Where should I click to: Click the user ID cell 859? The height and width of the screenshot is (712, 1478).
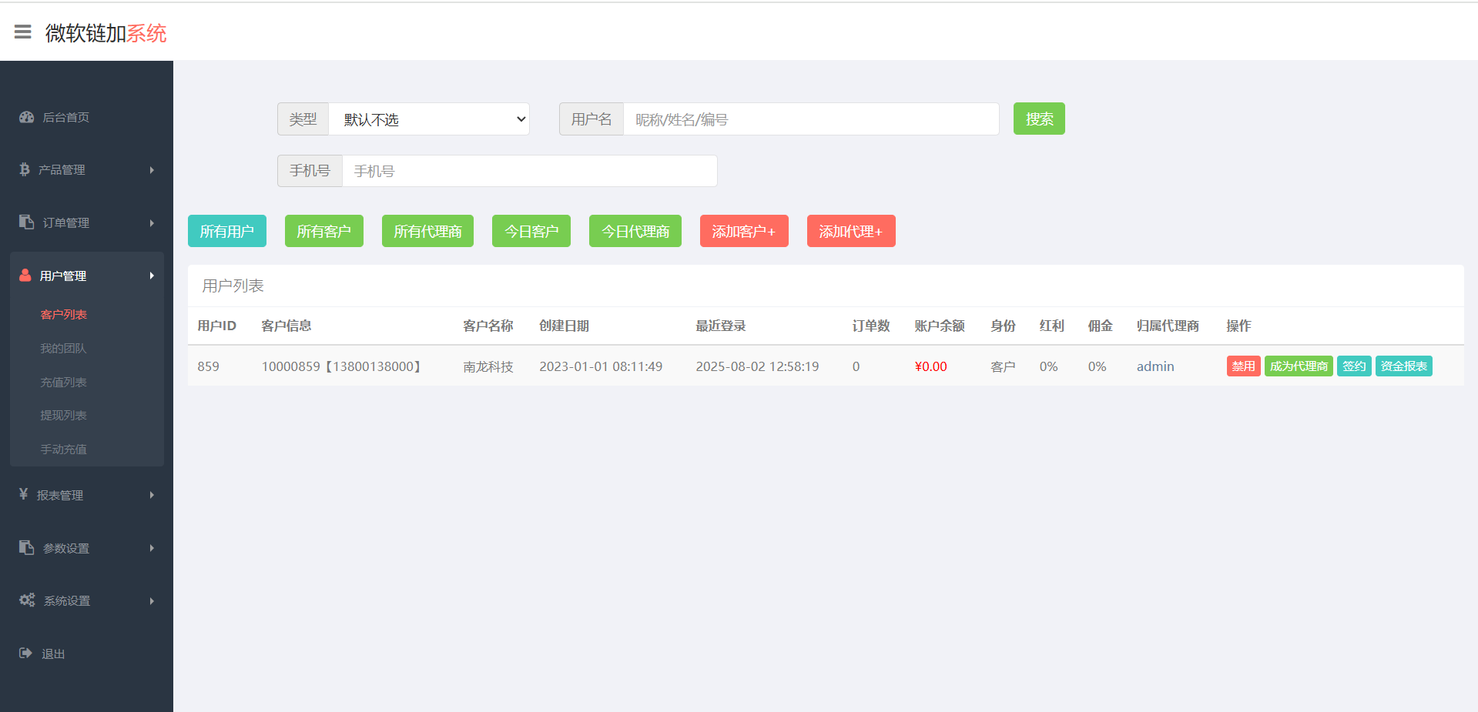(208, 366)
